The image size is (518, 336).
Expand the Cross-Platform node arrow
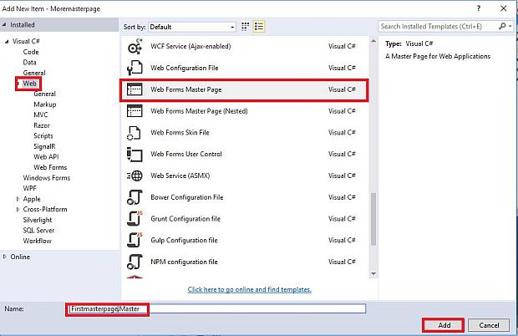point(18,210)
